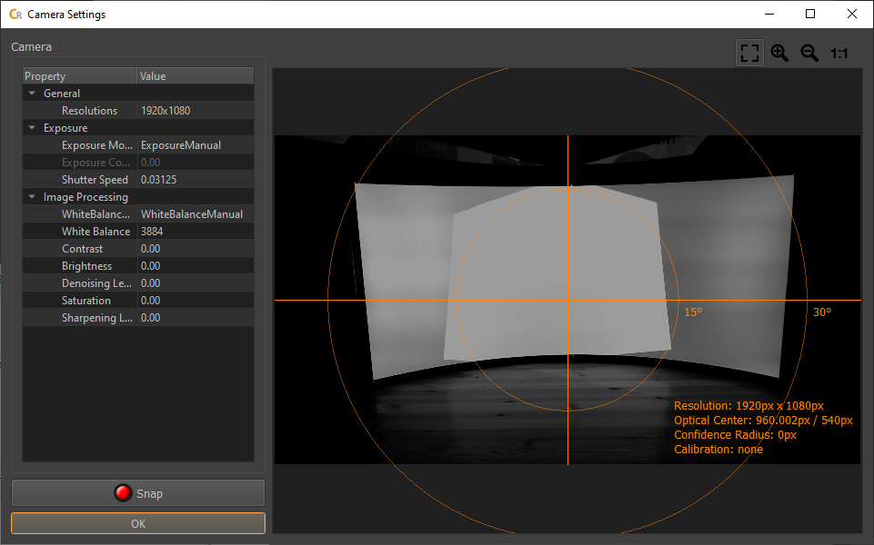
Task: Open the ExposureManual mode dropdown
Action: (196, 145)
